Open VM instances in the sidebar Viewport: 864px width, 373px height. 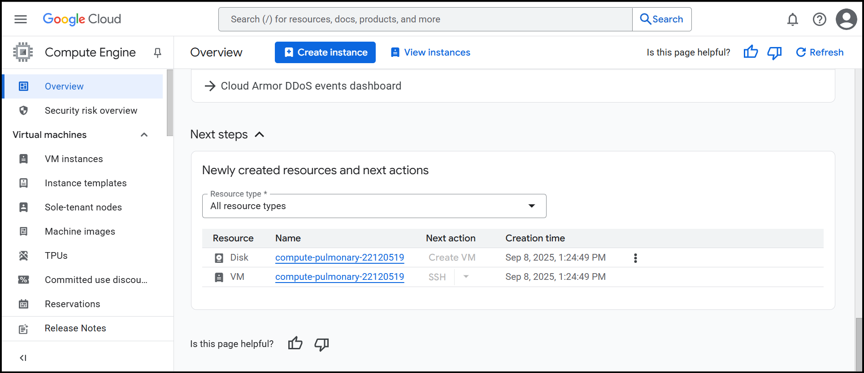(x=74, y=159)
